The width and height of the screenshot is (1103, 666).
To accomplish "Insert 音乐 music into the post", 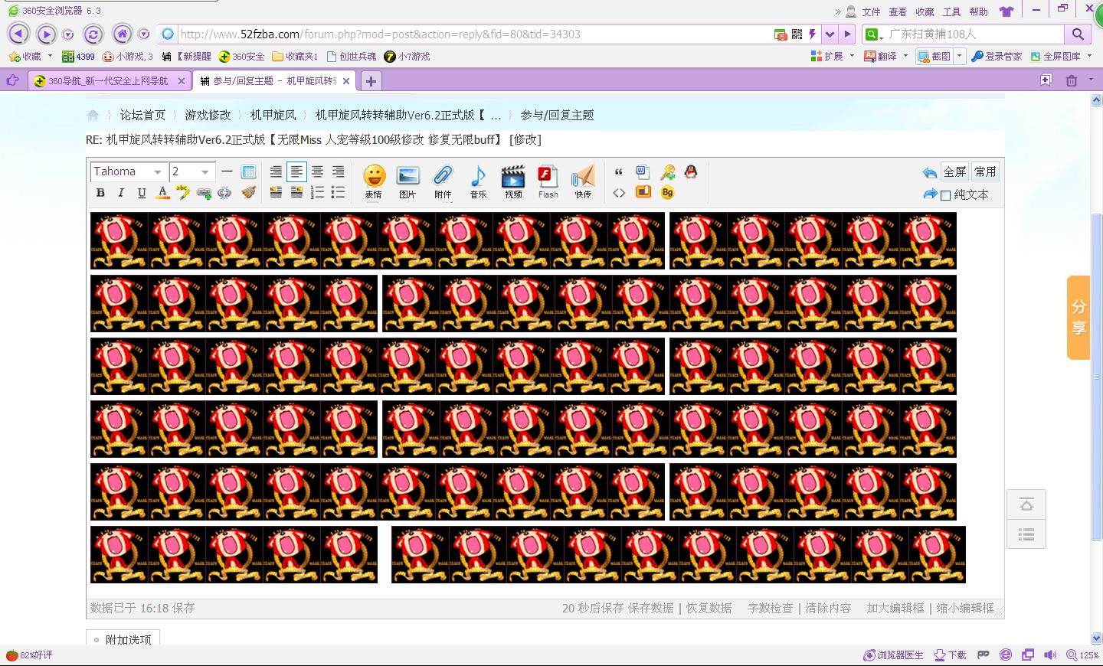I will click(478, 181).
